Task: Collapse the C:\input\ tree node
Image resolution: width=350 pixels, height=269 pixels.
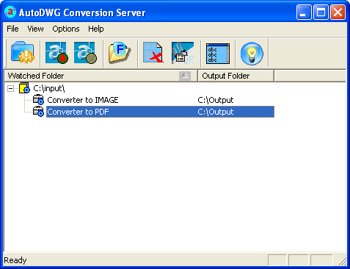Action: click(x=10, y=88)
